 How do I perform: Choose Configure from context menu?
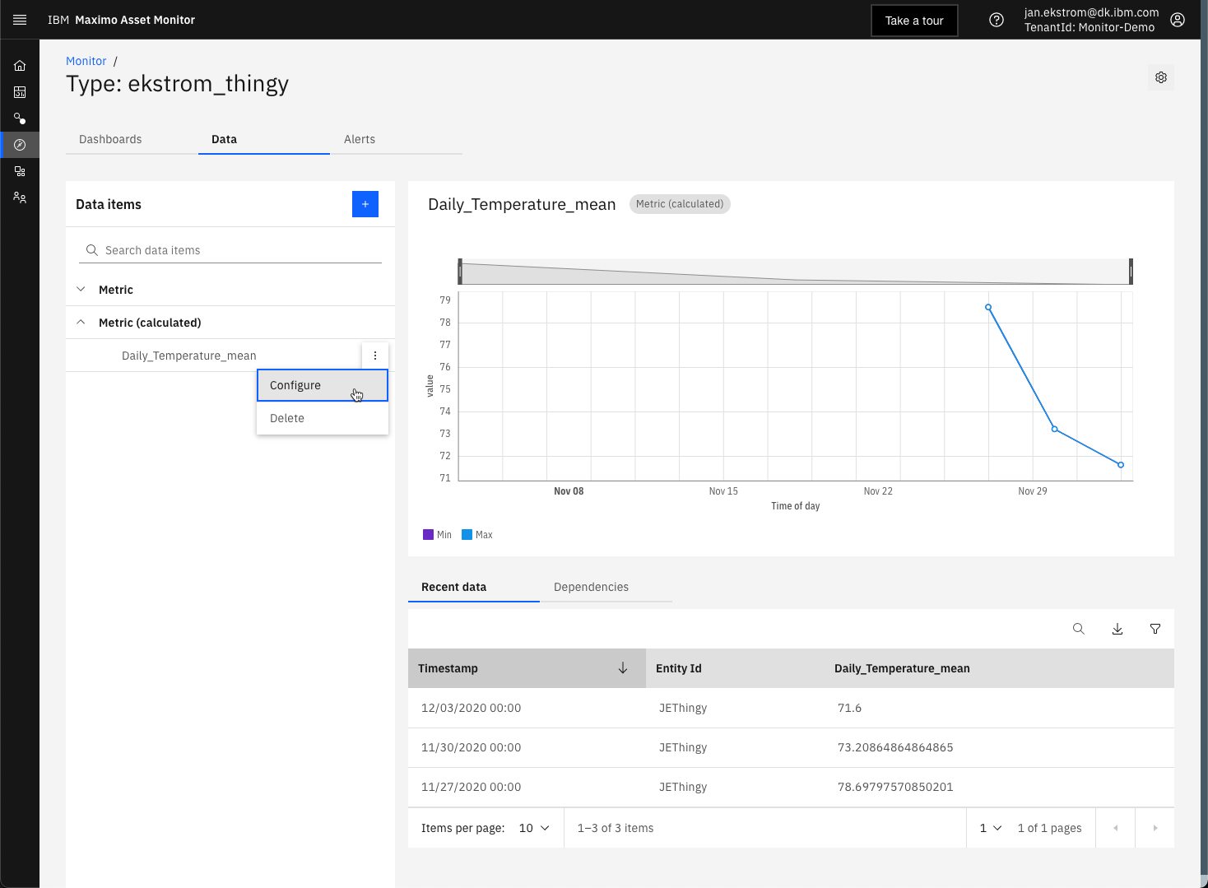coord(323,385)
